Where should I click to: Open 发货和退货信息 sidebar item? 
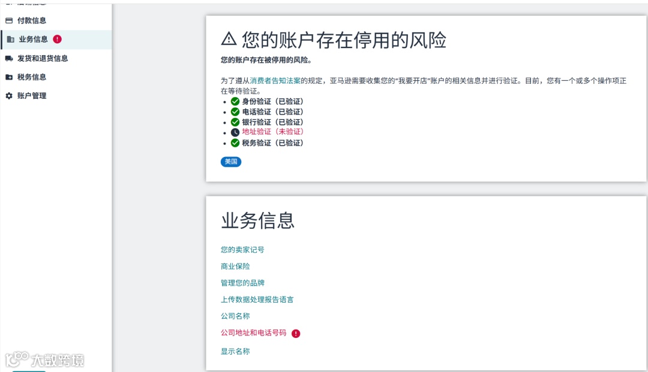point(42,59)
